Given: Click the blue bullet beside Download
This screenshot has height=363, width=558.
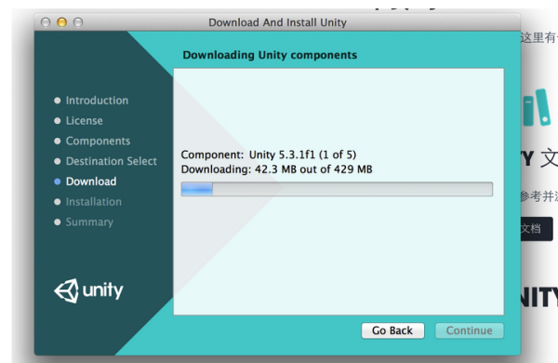Looking at the screenshot, I should pos(58,181).
